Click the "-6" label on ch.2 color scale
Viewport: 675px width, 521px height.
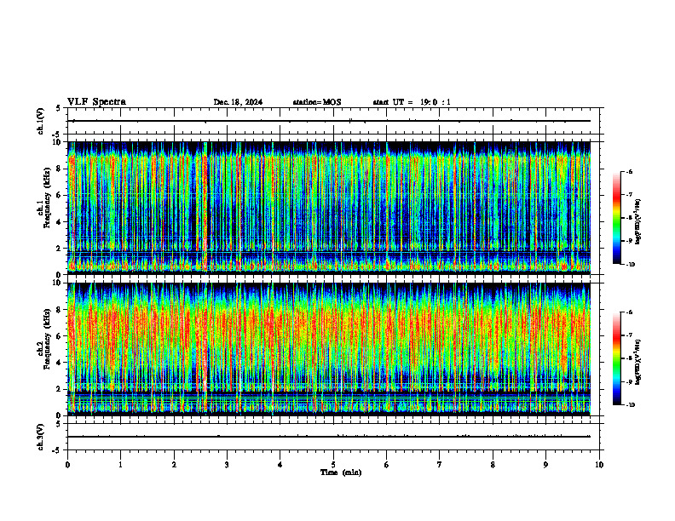point(629,312)
